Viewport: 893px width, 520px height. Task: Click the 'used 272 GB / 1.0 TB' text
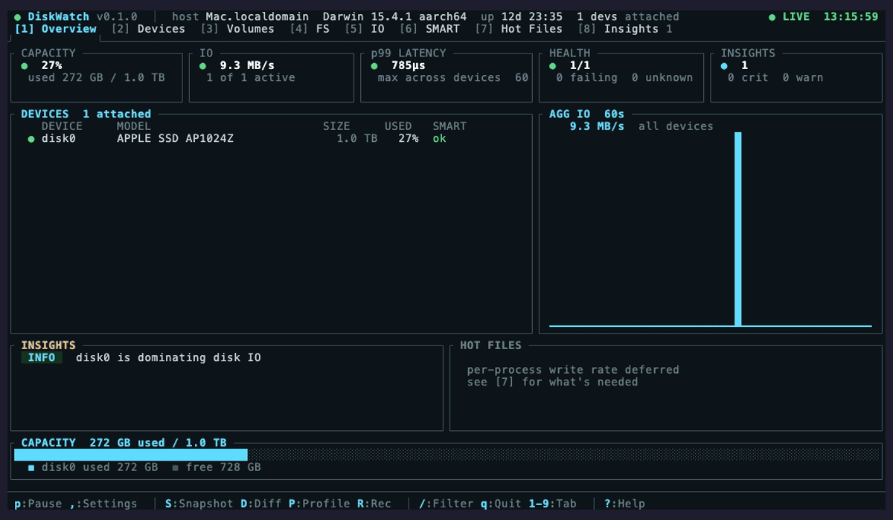pos(97,77)
